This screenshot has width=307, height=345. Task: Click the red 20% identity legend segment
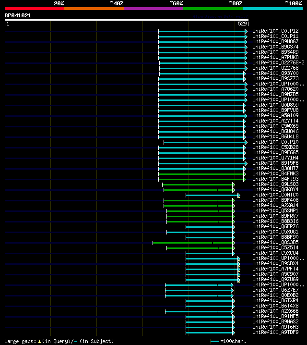[x=35, y=9]
